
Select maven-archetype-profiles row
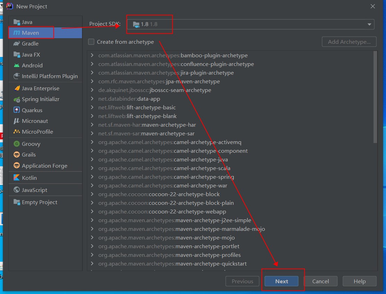[231, 255]
